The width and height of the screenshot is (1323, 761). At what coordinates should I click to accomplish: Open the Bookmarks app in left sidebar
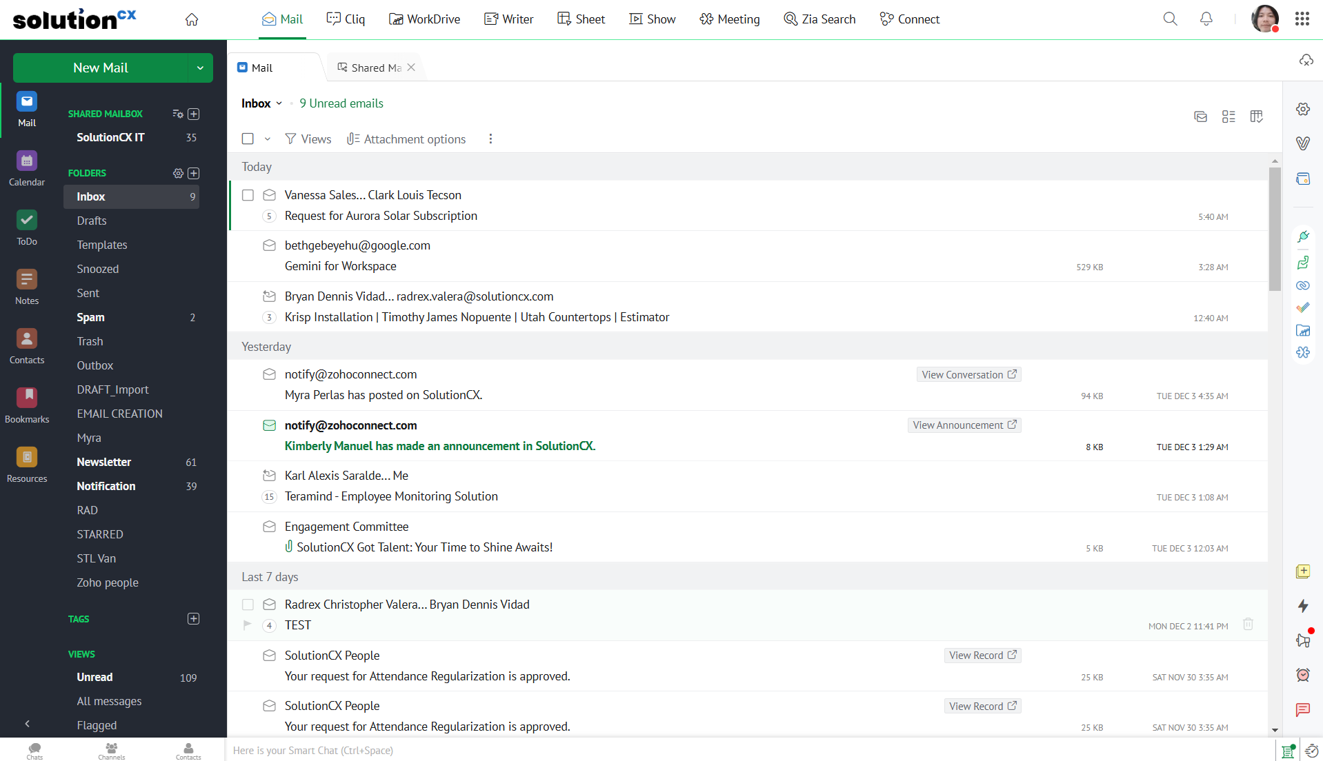click(27, 406)
